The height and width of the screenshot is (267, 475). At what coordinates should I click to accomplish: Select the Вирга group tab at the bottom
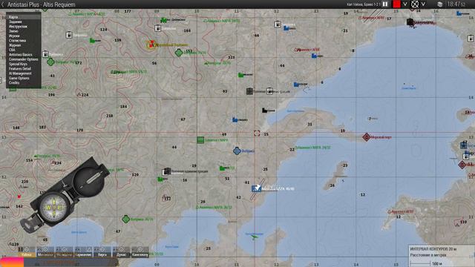(x=102, y=252)
